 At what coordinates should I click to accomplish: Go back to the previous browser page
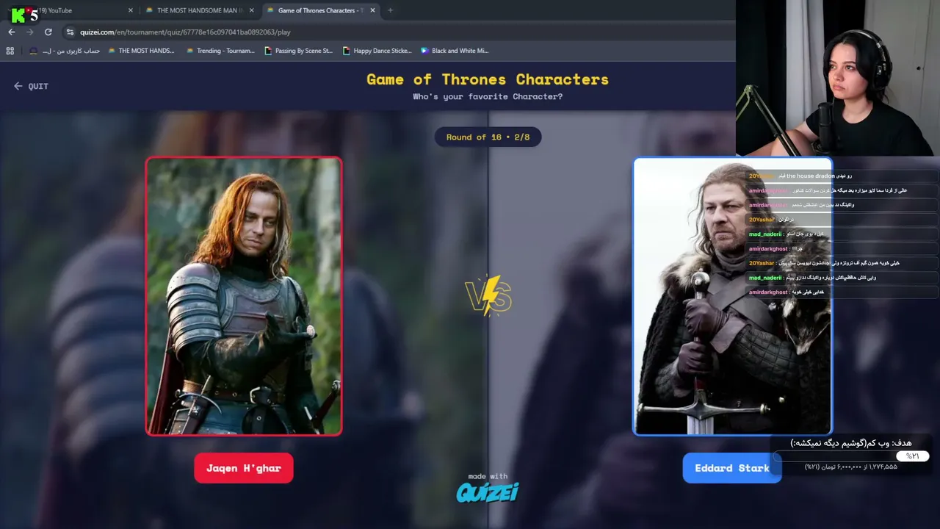pyautogui.click(x=12, y=32)
